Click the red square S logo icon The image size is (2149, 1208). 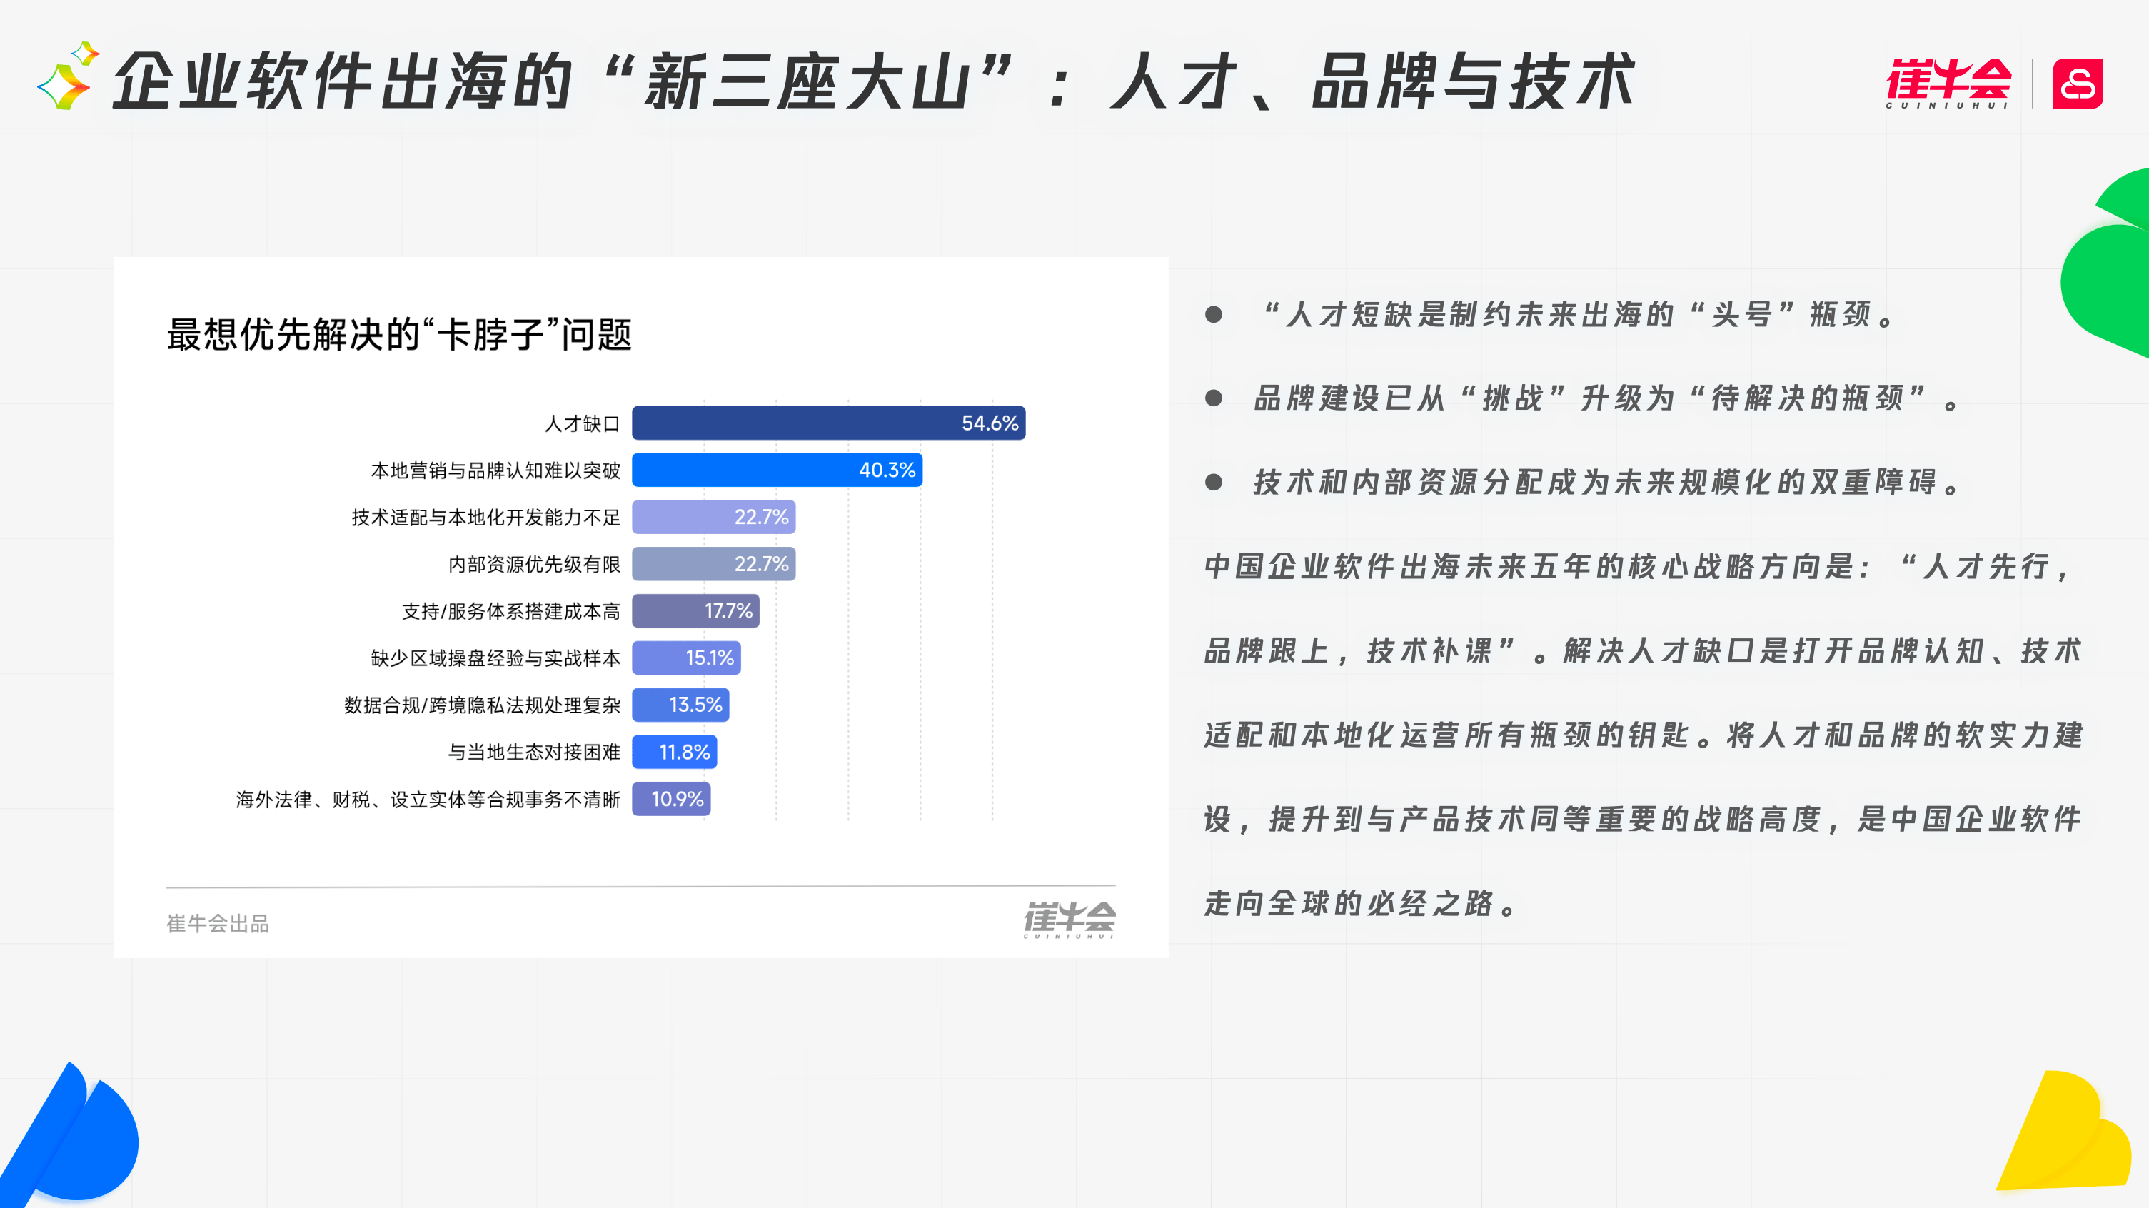tap(2078, 84)
